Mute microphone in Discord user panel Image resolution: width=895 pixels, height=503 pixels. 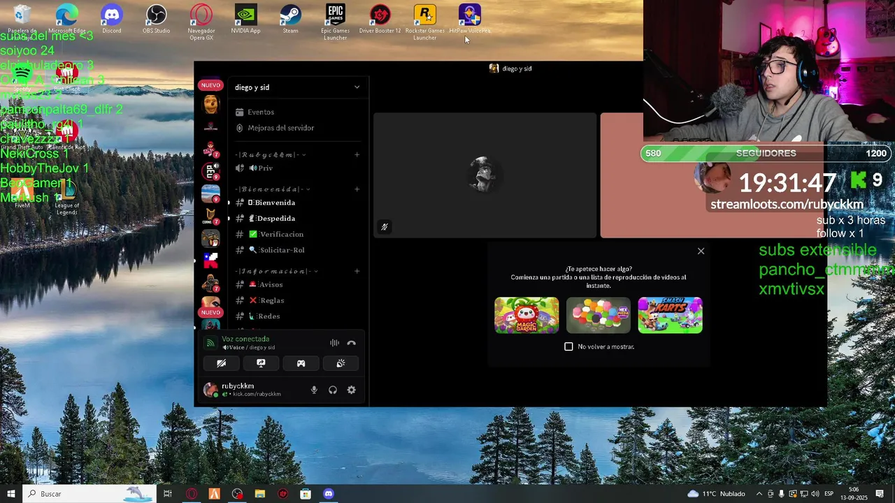point(314,390)
